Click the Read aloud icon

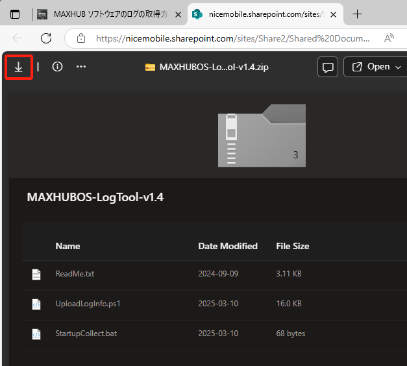click(389, 38)
